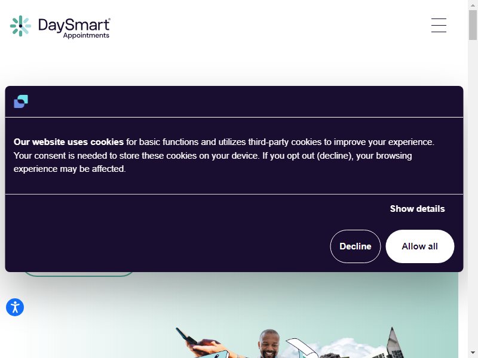Expand Show details in cookie banner
Image resolution: width=478 pixels, height=358 pixels.
(x=417, y=208)
